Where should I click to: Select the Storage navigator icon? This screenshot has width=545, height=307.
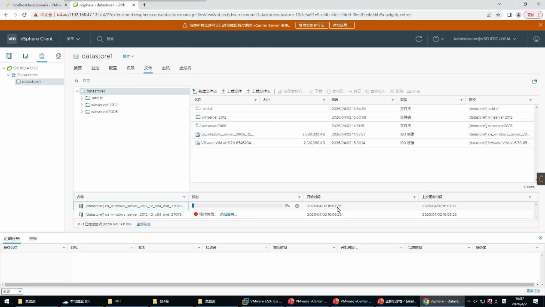coord(42,56)
